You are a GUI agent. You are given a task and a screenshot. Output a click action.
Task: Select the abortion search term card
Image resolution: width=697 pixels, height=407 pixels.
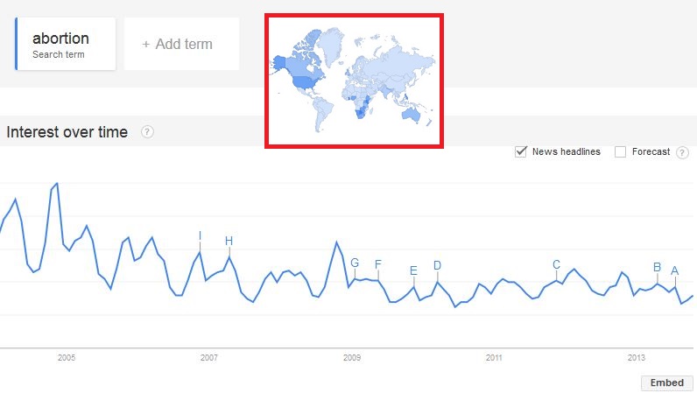(66, 44)
